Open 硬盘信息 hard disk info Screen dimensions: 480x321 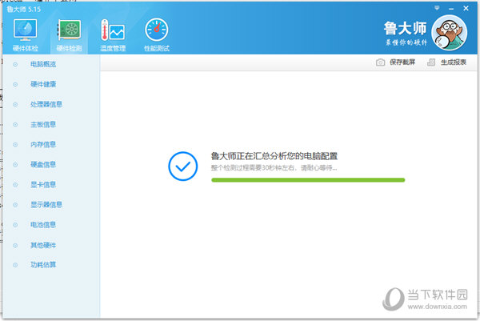coord(43,164)
